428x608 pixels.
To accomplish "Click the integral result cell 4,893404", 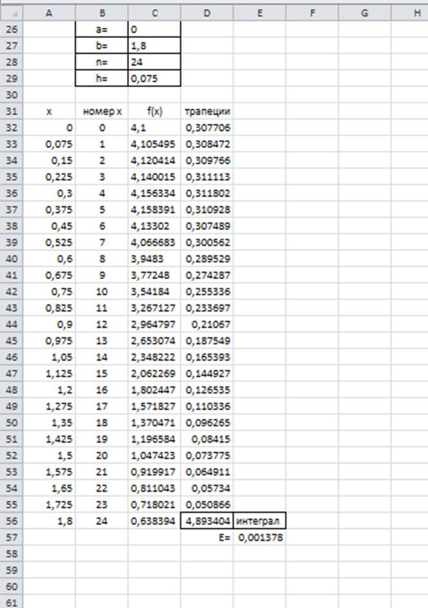I will (x=207, y=521).
